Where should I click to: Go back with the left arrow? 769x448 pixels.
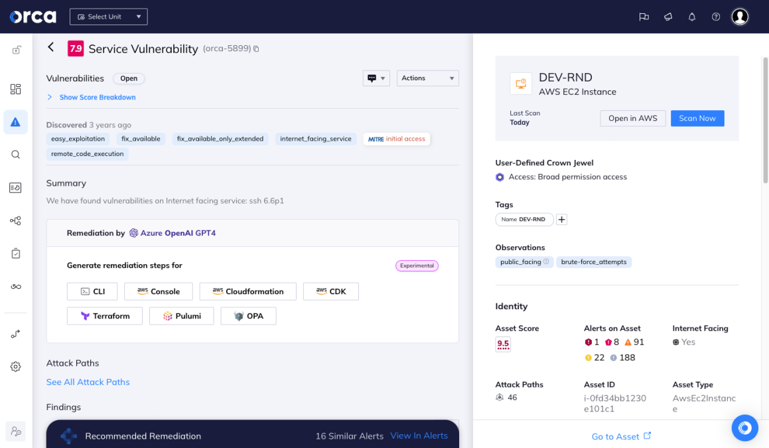[x=51, y=47]
